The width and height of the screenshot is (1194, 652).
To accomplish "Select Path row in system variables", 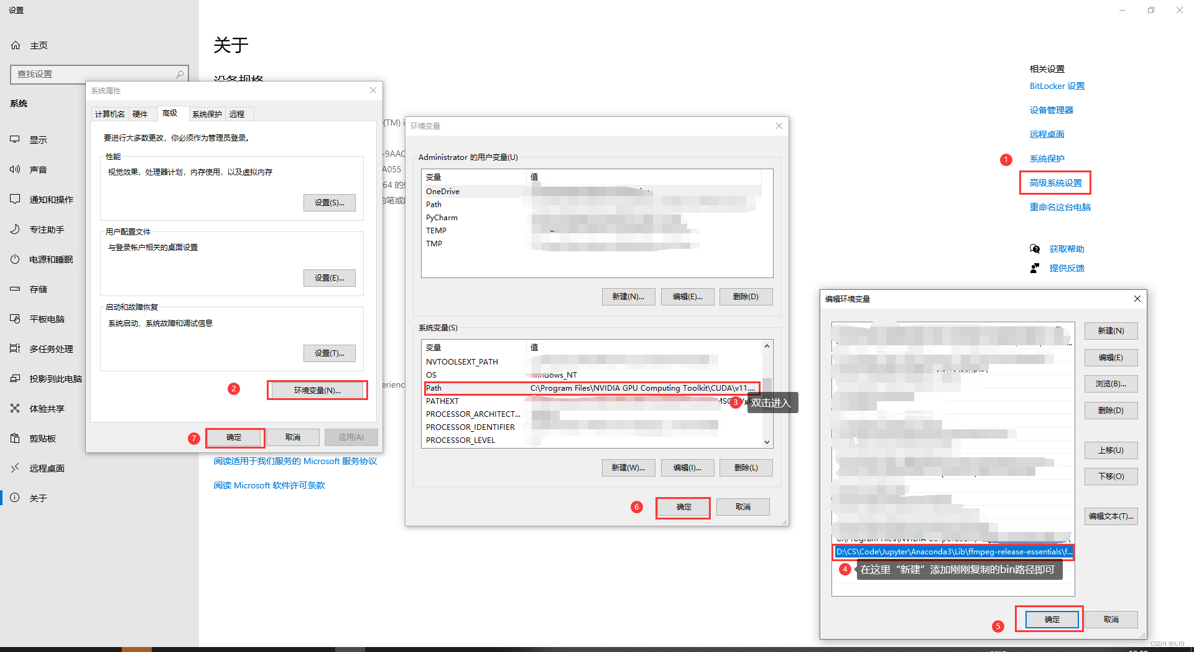I will [x=592, y=388].
